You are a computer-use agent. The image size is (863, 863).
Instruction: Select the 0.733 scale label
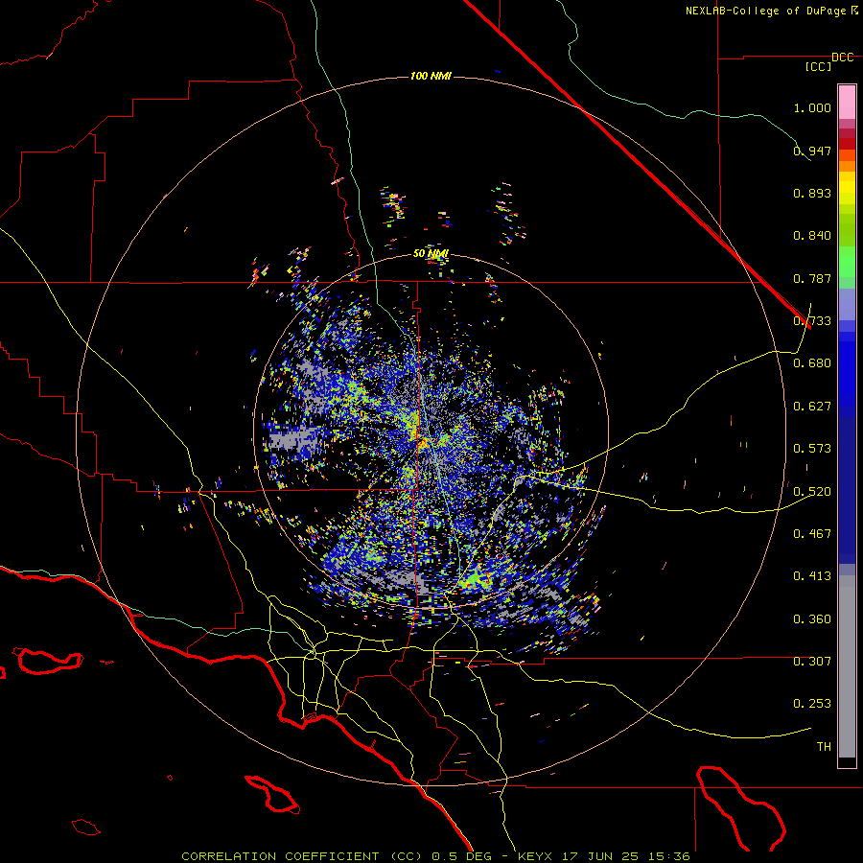click(812, 321)
